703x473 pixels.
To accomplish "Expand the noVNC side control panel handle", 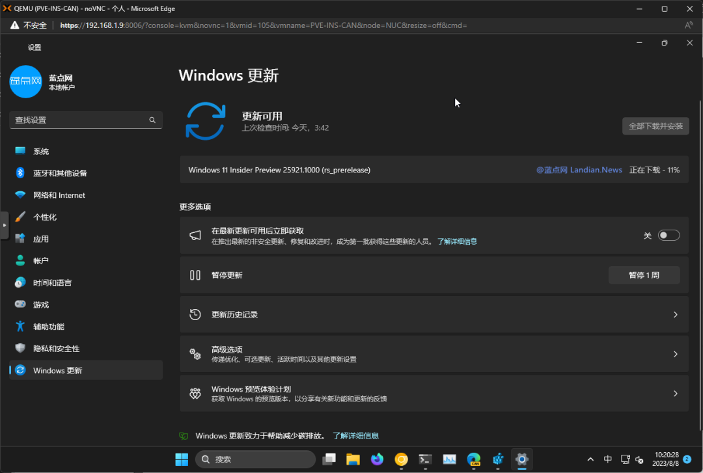I will coord(4,225).
